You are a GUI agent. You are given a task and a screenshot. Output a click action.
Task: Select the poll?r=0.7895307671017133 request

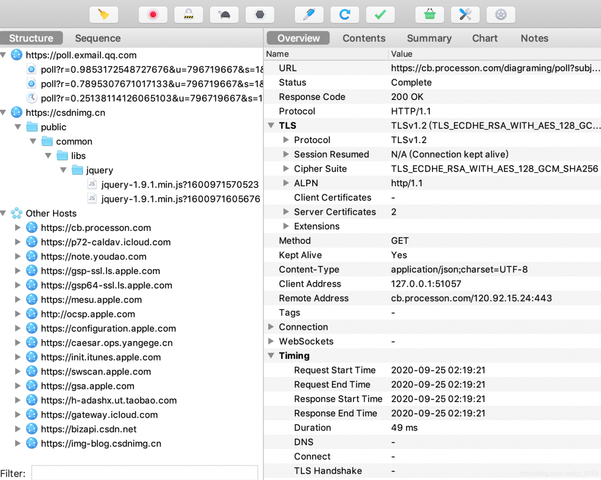click(152, 84)
